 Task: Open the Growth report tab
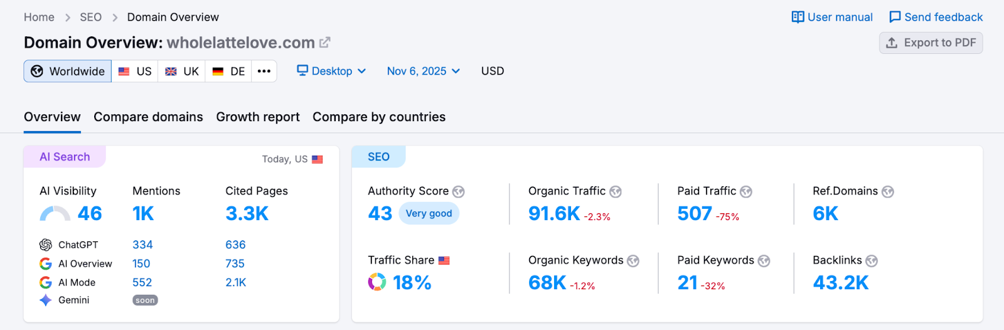coord(258,117)
